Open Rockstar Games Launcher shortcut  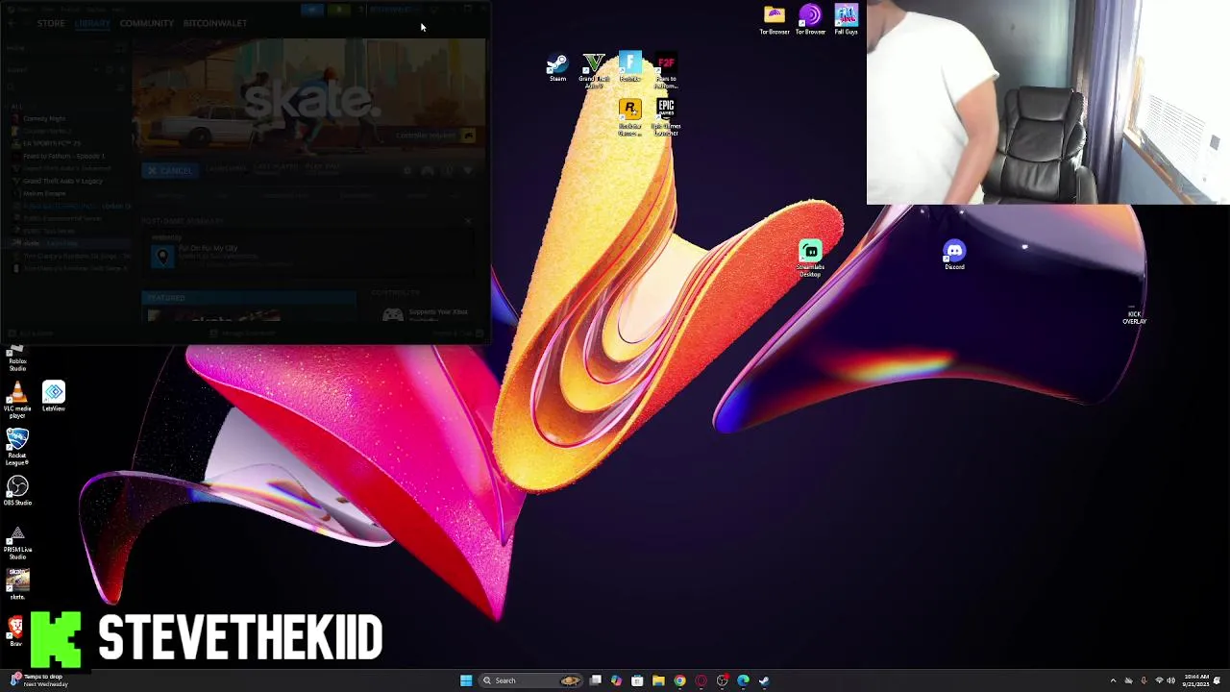[630, 118]
